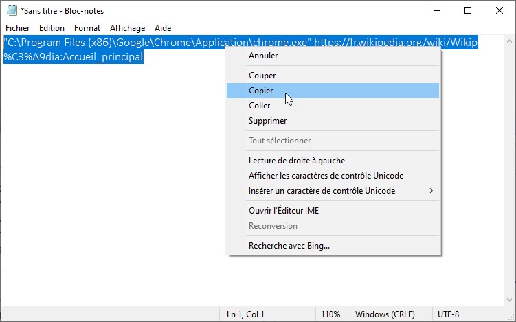
Task: Select Annuler in the context menu
Action: (263, 56)
